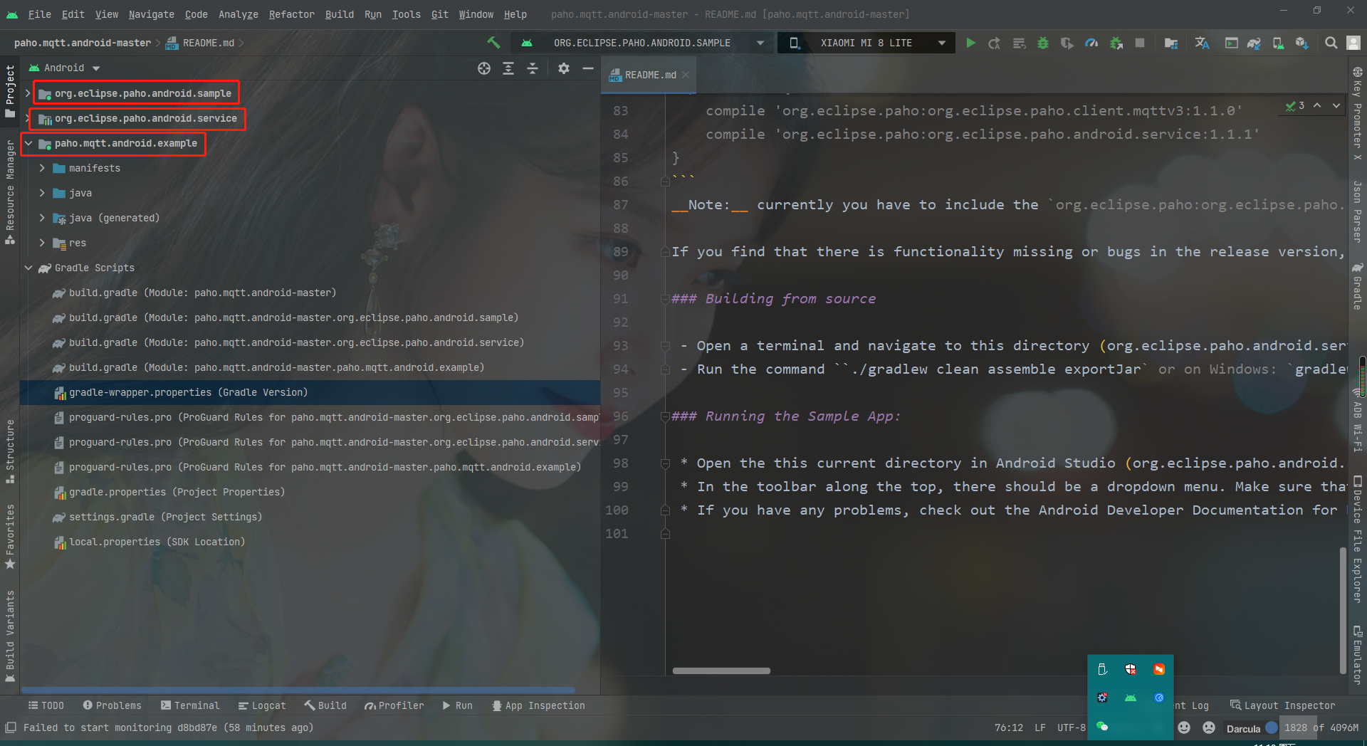
Task: Open the Problems tool window
Action: pyautogui.click(x=112, y=705)
